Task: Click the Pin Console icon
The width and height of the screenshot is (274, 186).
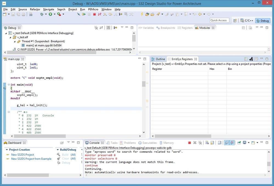Action: click(239, 143)
